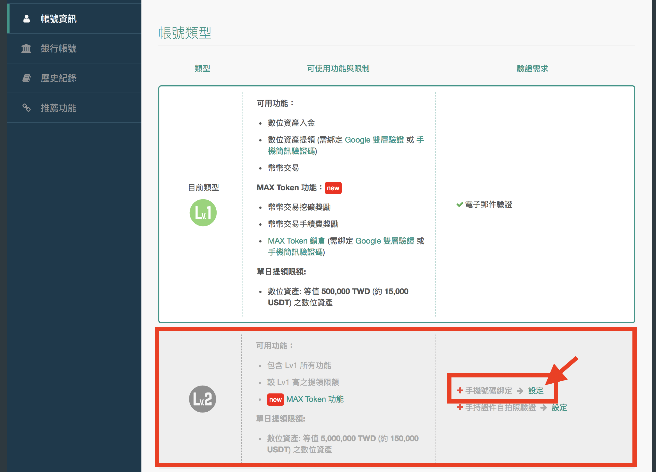Click the user icon beside 帳號資訊
Screen dimensions: 656x472
(x=26, y=19)
